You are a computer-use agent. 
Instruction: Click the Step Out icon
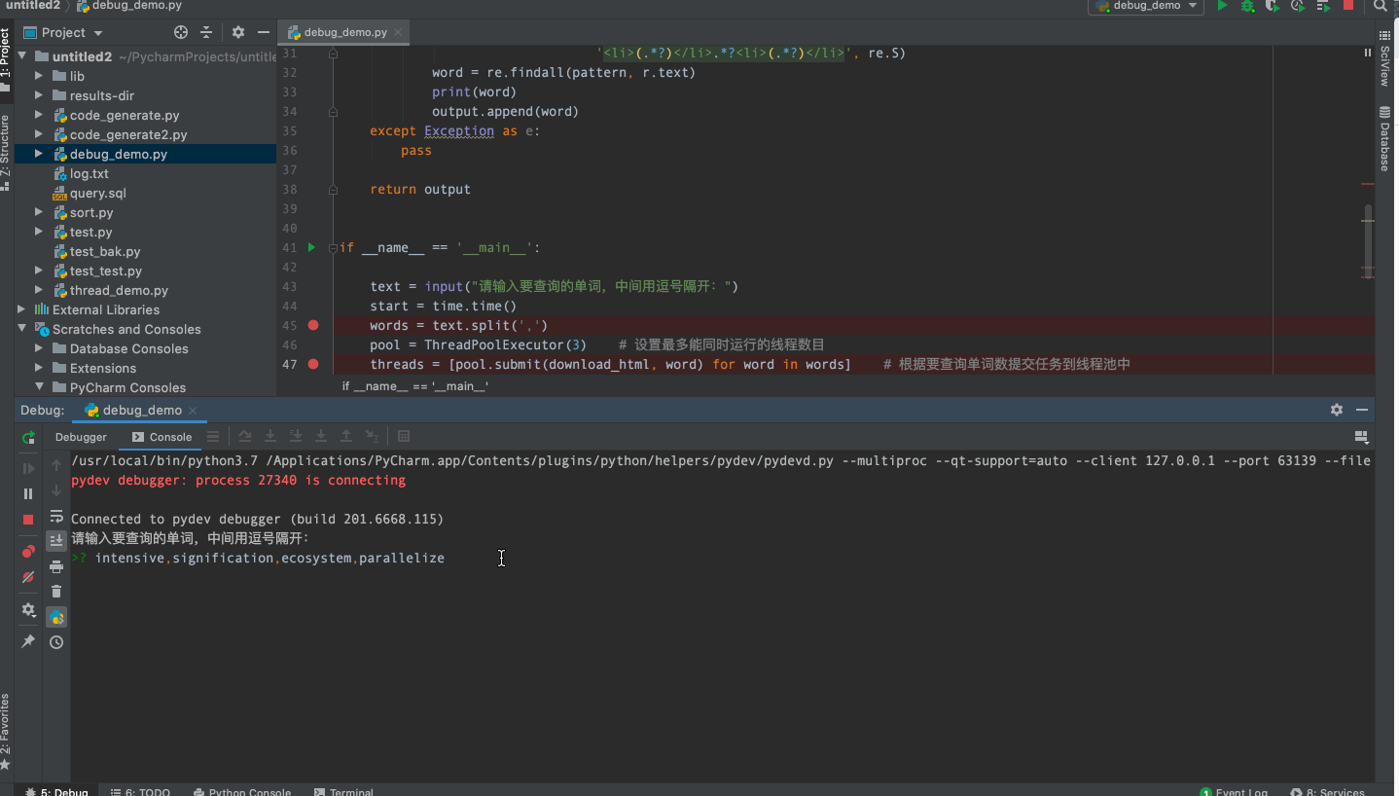click(346, 437)
